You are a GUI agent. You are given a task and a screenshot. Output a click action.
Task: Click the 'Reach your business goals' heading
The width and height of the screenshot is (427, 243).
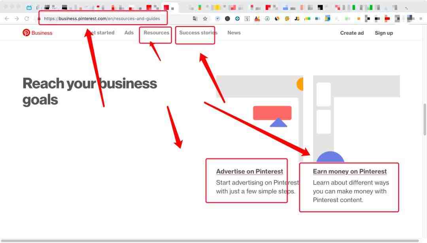[x=90, y=91]
